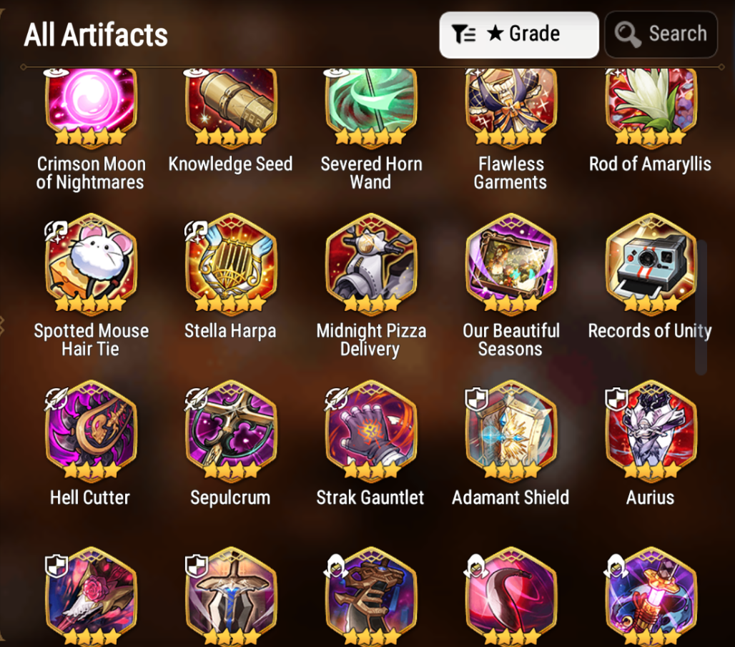Viewport: 735px width, 647px height.
Task: Click the Search artifacts field
Action: [x=661, y=35]
